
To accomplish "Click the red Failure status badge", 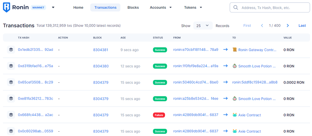I will point(159,115).
